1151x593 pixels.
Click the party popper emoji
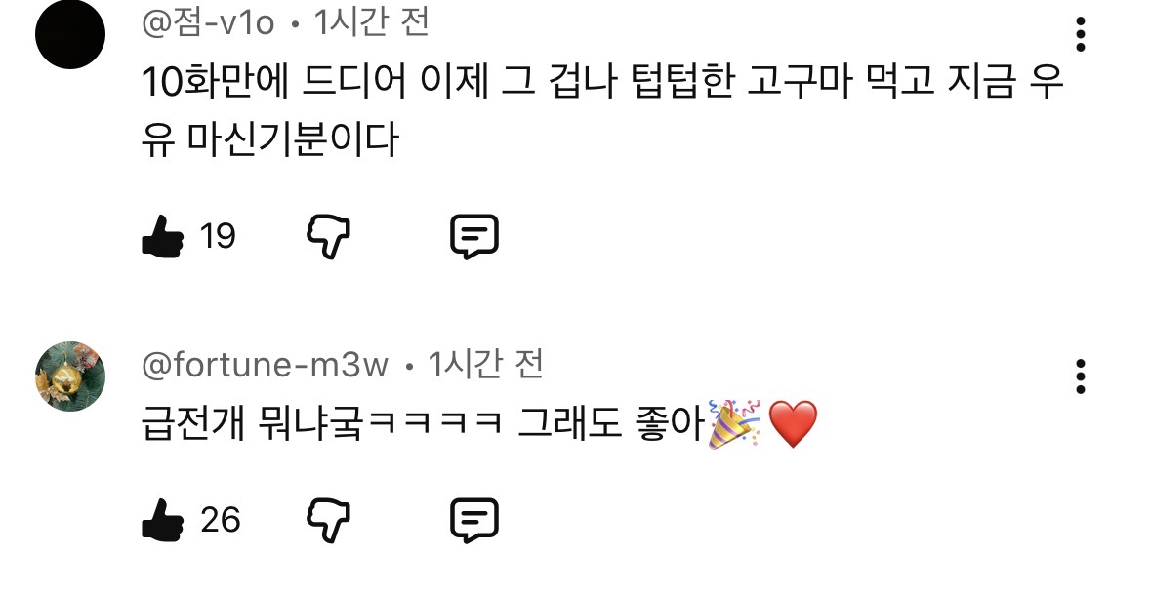coord(734,423)
